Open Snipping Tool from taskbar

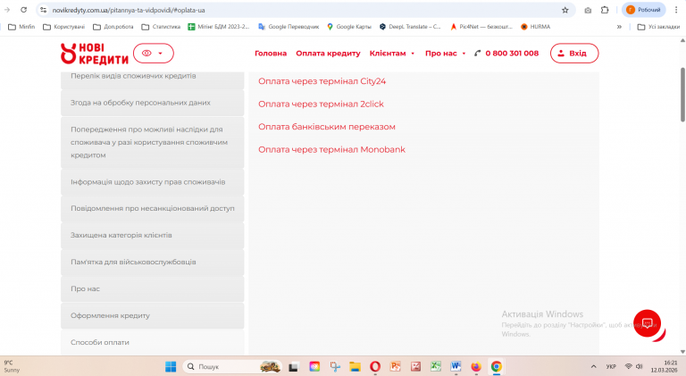coord(335,366)
